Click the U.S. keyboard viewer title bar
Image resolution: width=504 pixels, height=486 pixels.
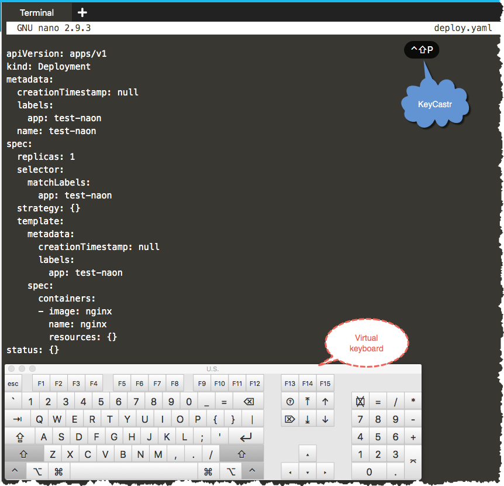click(x=213, y=368)
